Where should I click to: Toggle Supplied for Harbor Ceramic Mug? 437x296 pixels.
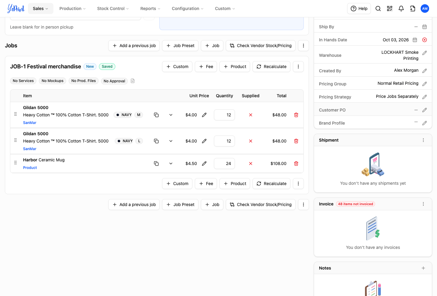click(251, 163)
